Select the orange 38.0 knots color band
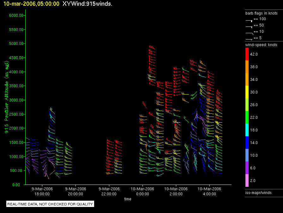283x213 pixels. coord(247,67)
